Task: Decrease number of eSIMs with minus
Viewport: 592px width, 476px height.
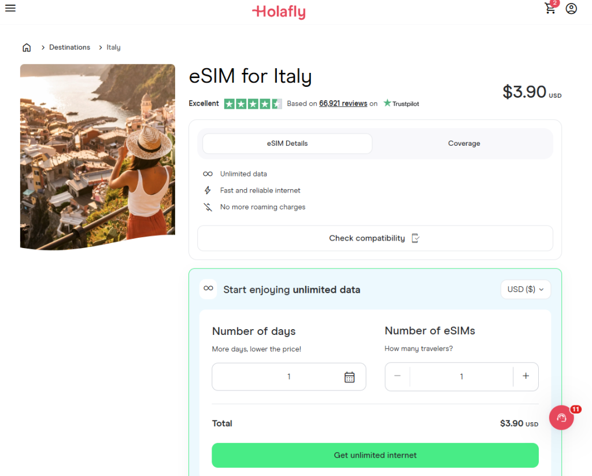Action: tap(398, 377)
